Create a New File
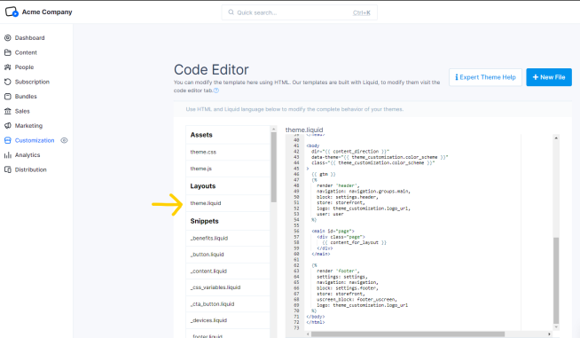 click(549, 77)
